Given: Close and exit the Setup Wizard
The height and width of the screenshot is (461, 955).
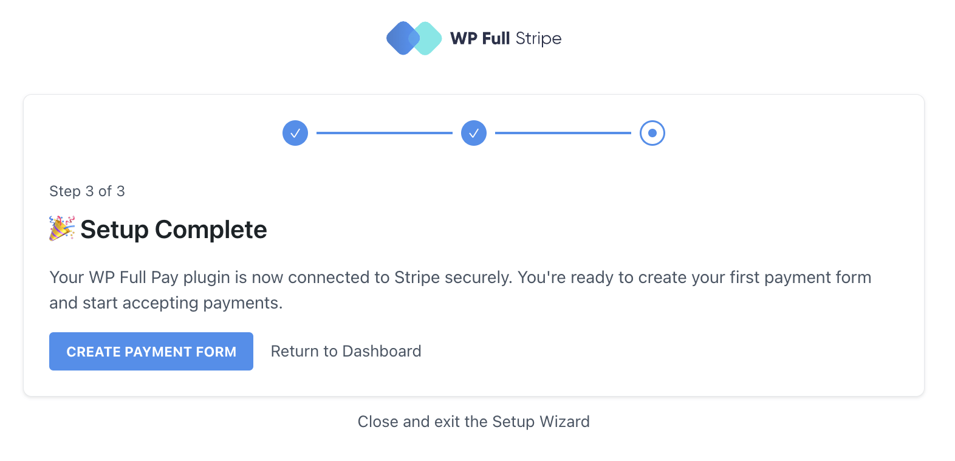Looking at the screenshot, I should point(473,422).
